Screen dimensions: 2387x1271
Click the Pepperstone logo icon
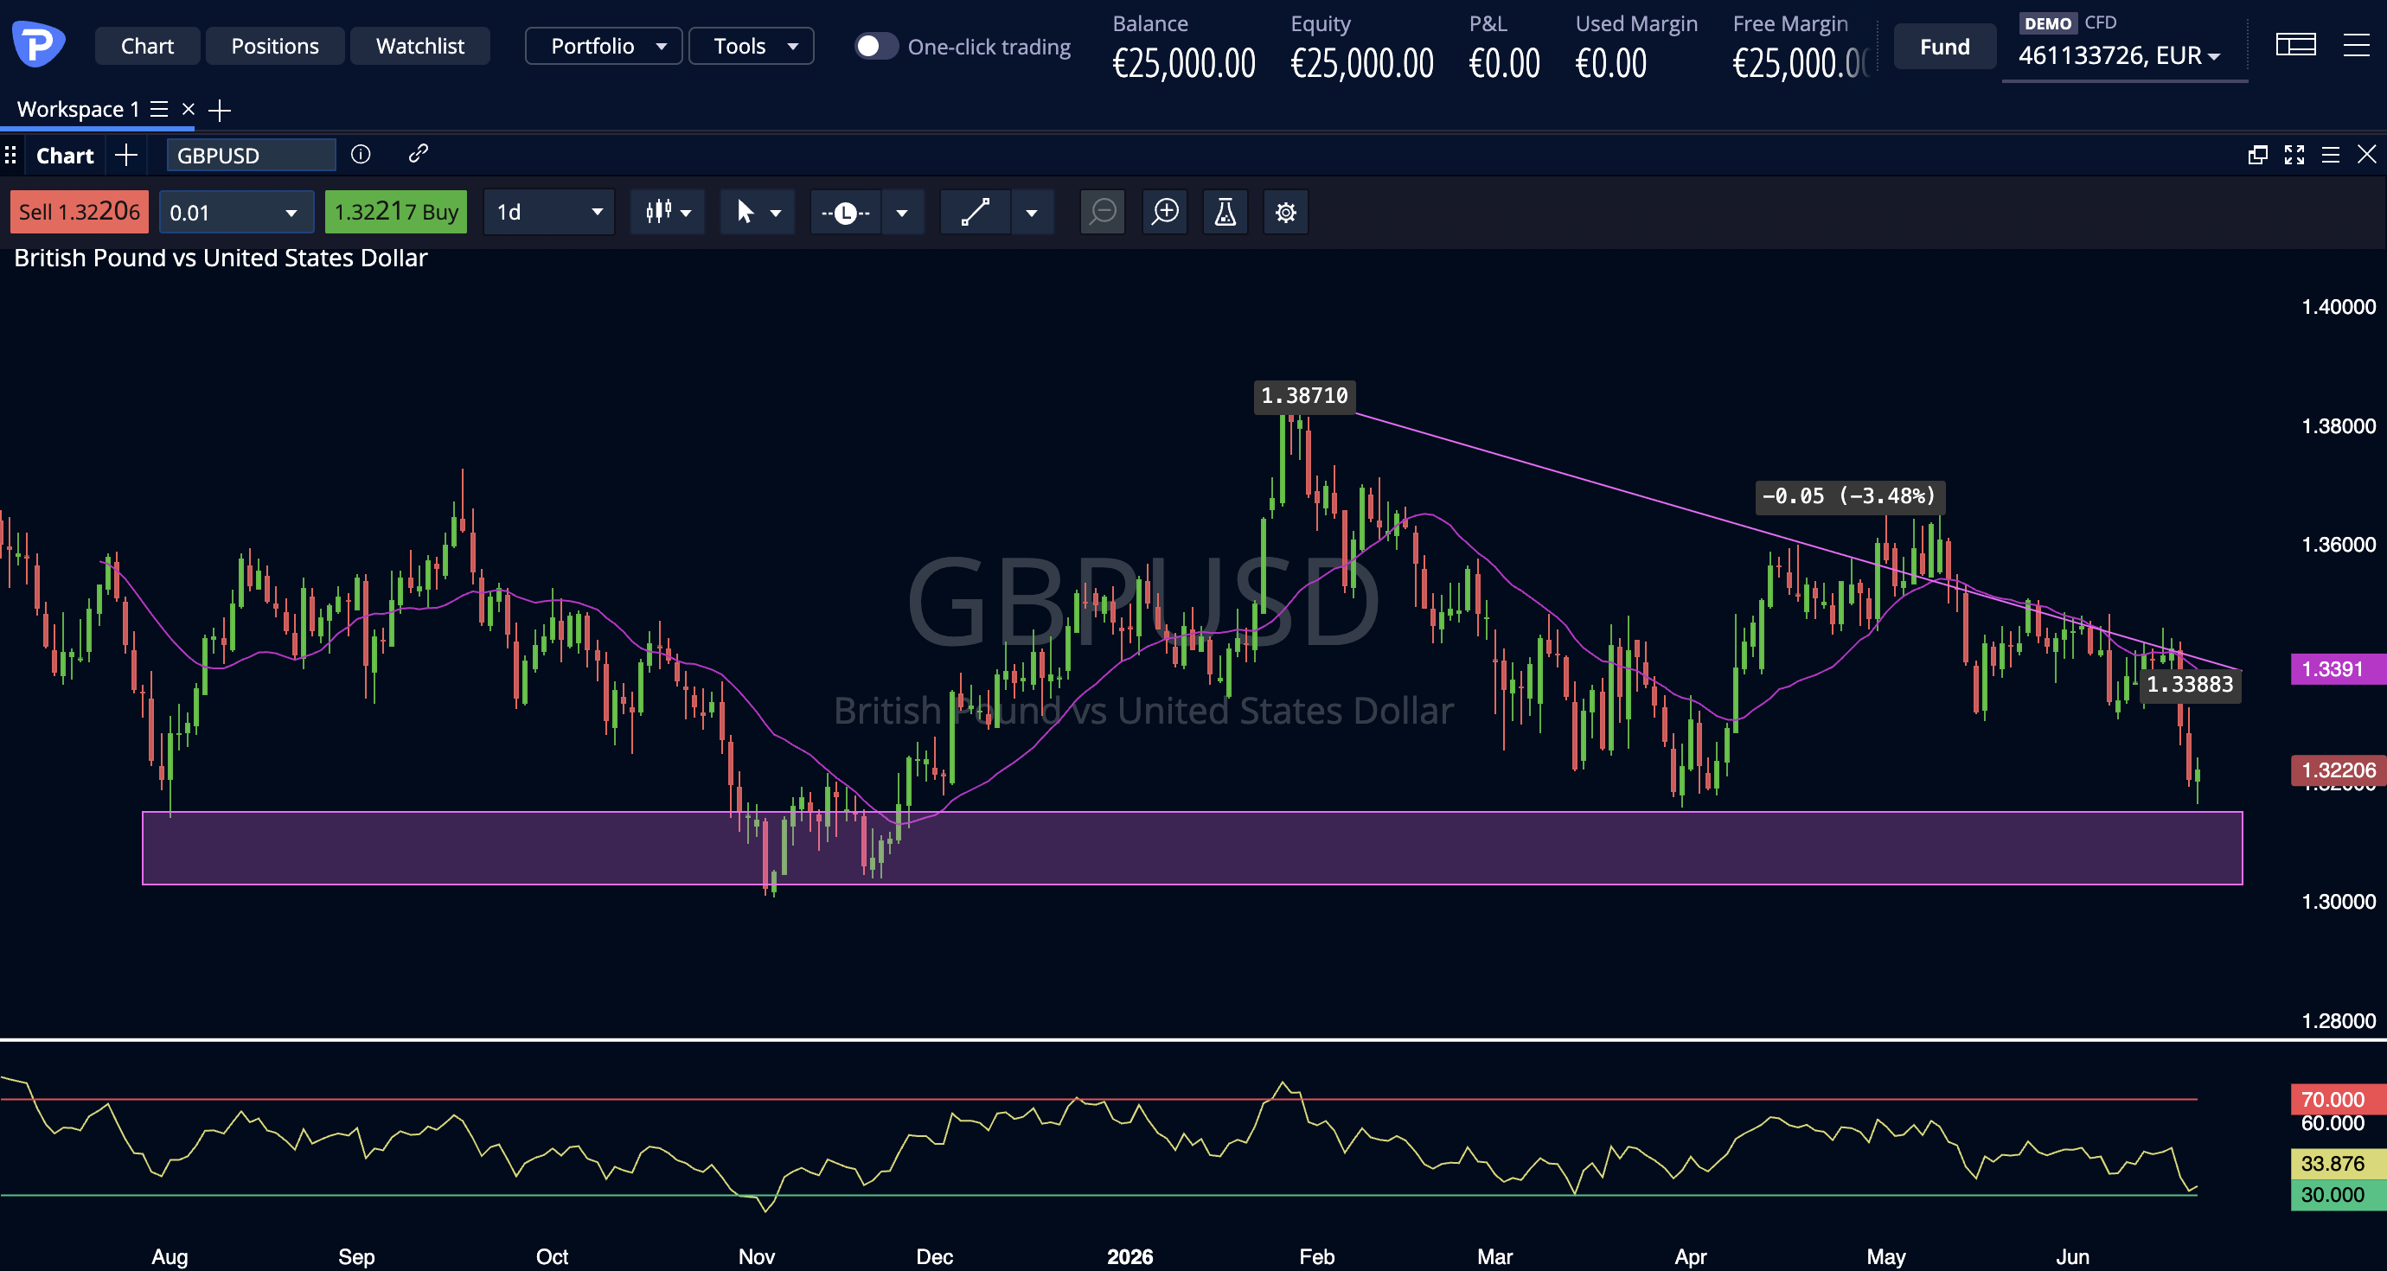click(x=38, y=44)
